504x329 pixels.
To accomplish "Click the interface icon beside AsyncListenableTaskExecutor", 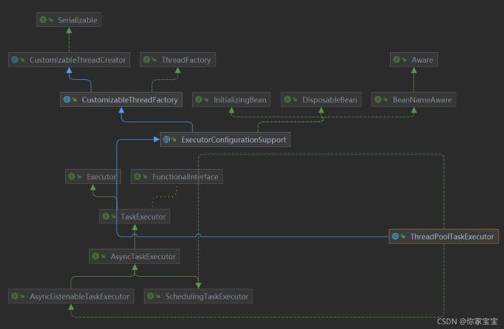I will (15, 296).
